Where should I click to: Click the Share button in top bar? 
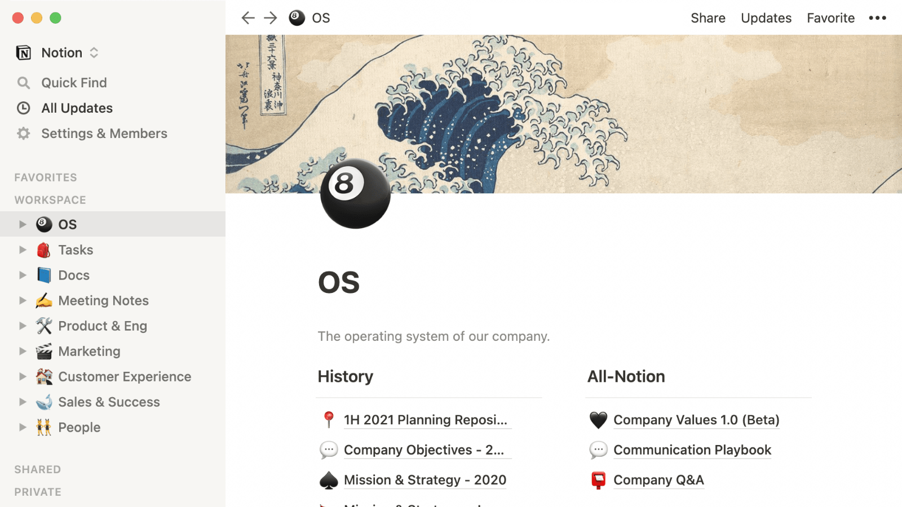(x=708, y=18)
